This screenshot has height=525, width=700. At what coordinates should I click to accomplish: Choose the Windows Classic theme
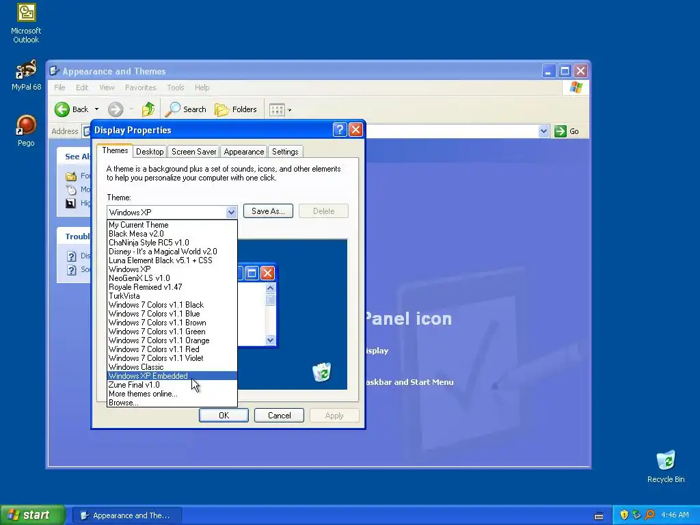pos(172,367)
